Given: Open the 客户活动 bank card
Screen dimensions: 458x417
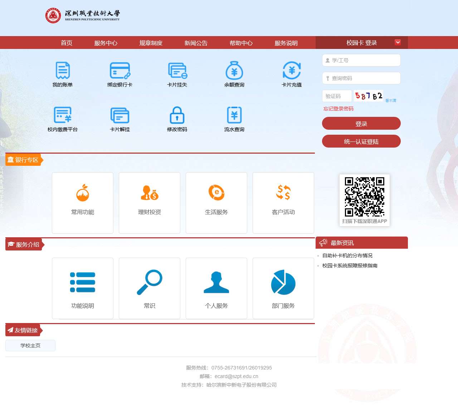Looking at the screenshot, I should click(x=283, y=203).
